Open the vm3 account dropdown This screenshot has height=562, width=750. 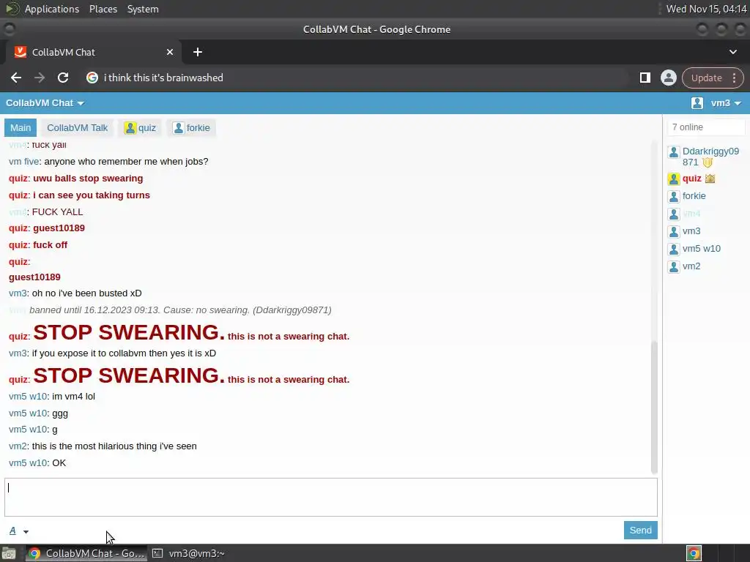(x=726, y=102)
